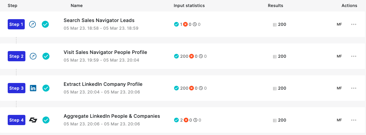The image size is (366, 135).
Task: Click the Input statistics column header
Action: tap(189, 5)
